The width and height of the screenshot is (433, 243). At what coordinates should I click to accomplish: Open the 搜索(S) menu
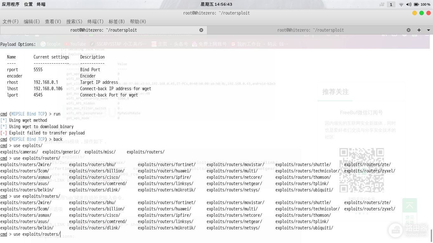click(x=74, y=22)
